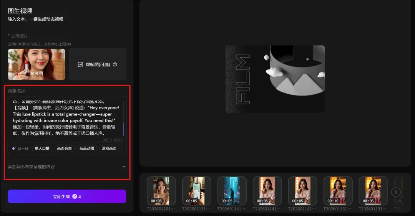The height and width of the screenshot is (216, 415).
Task: Click the 395 / 1000 character counter
Action: 112,140
